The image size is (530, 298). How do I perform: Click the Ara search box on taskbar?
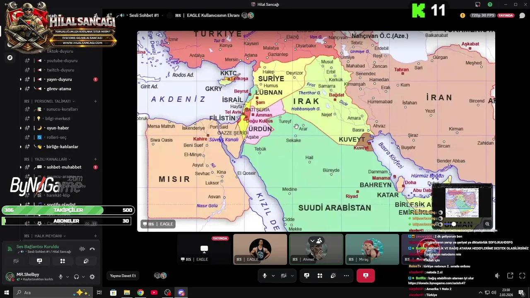pos(52,293)
